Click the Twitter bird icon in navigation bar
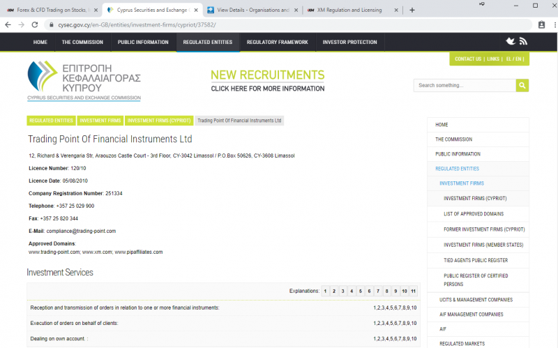This screenshot has width=558, height=348. pyautogui.click(x=511, y=41)
